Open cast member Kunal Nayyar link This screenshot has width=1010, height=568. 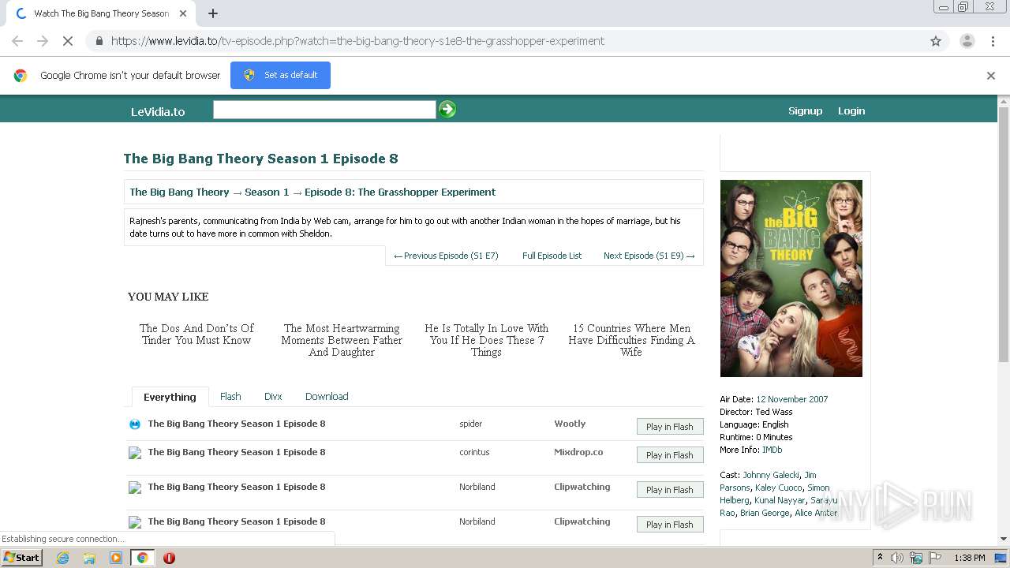pos(780,500)
